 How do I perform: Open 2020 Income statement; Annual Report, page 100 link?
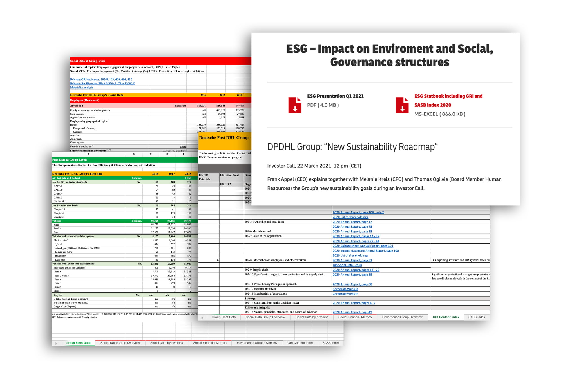(366, 251)
